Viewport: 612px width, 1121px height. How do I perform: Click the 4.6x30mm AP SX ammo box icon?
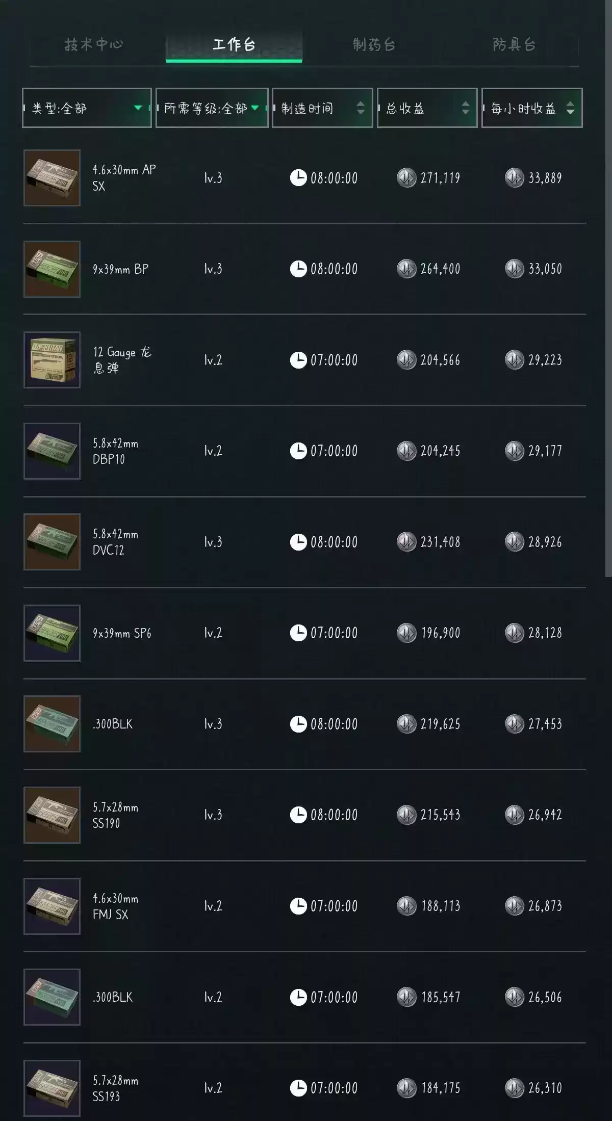point(52,178)
